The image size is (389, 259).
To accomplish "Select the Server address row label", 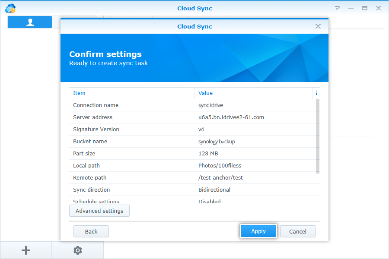I will (x=93, y=117).
